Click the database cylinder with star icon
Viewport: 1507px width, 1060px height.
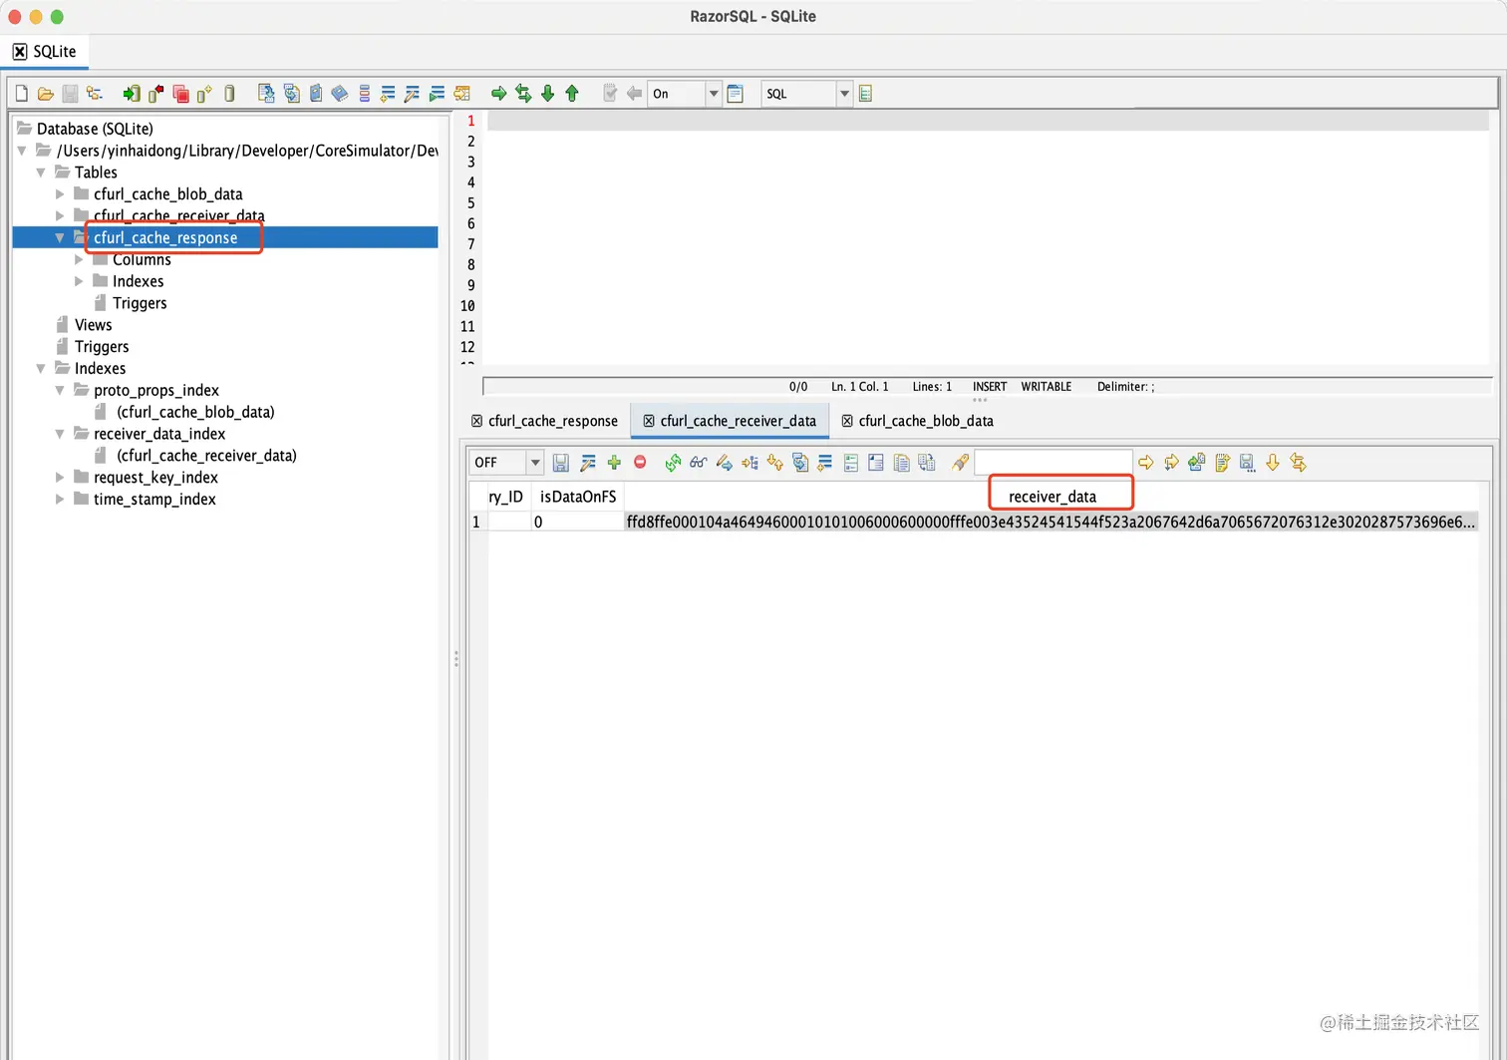(x=204, y=94)
